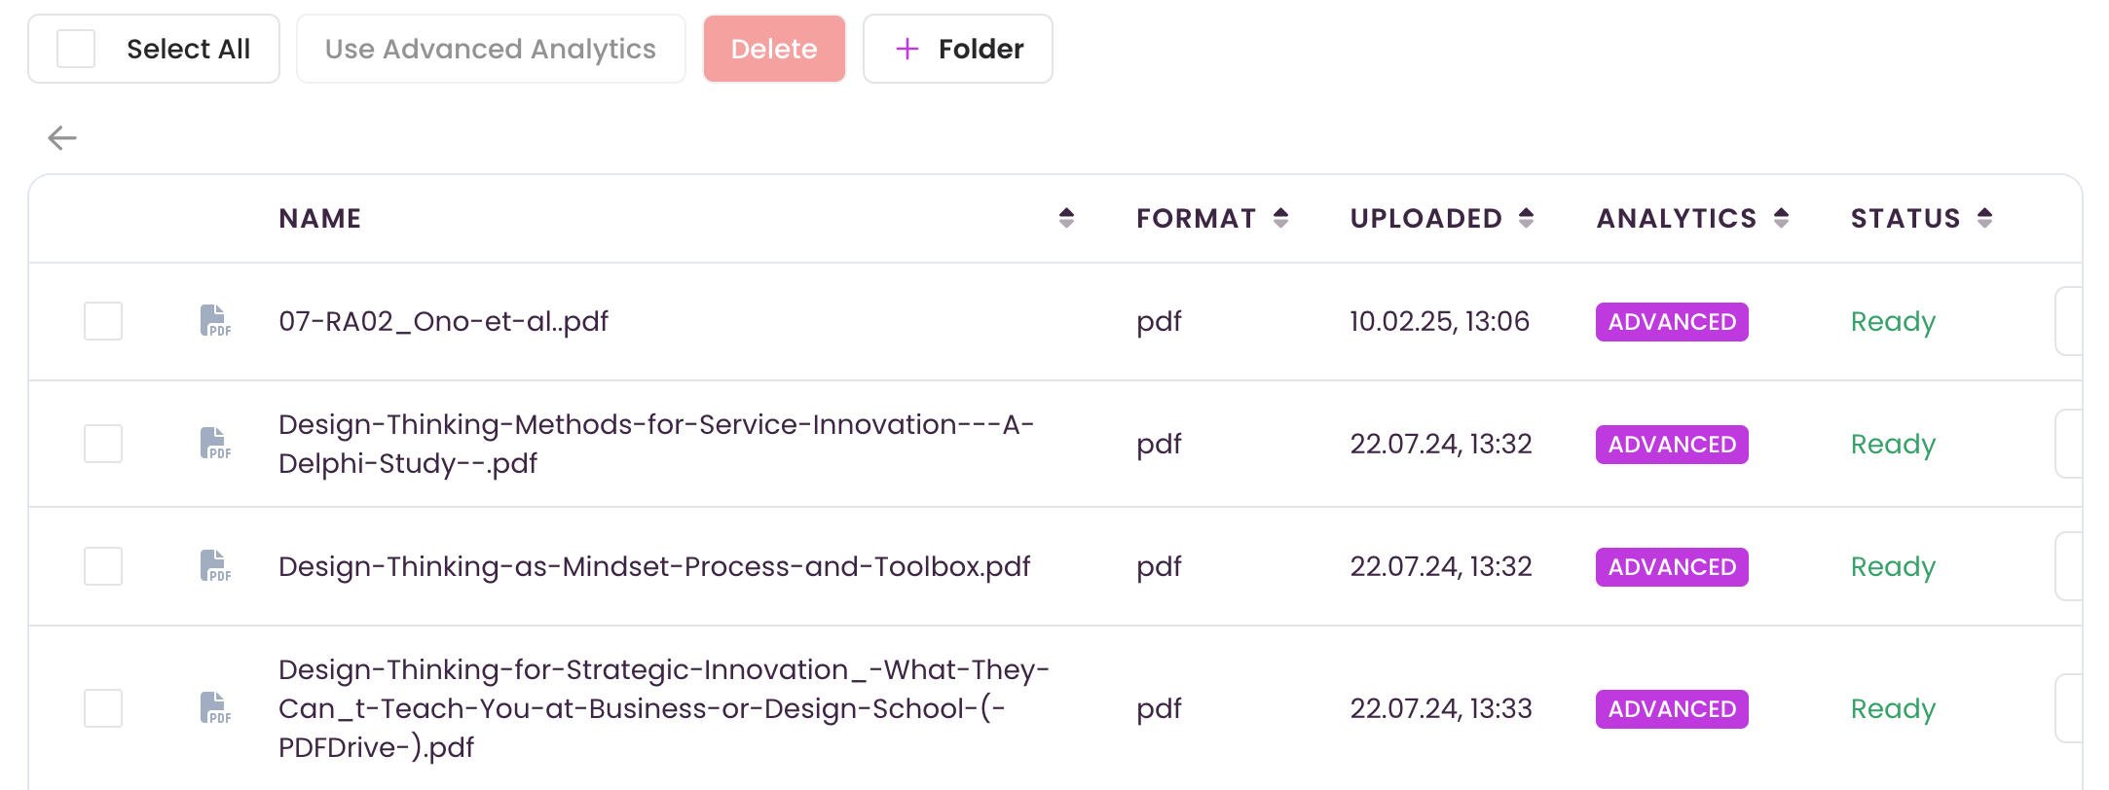Tick checkbox for Design-Thinking-as-Mindset file
The width and height of the screenshot is (2109, 790).
pyautogui.click(x=103, y=566)
